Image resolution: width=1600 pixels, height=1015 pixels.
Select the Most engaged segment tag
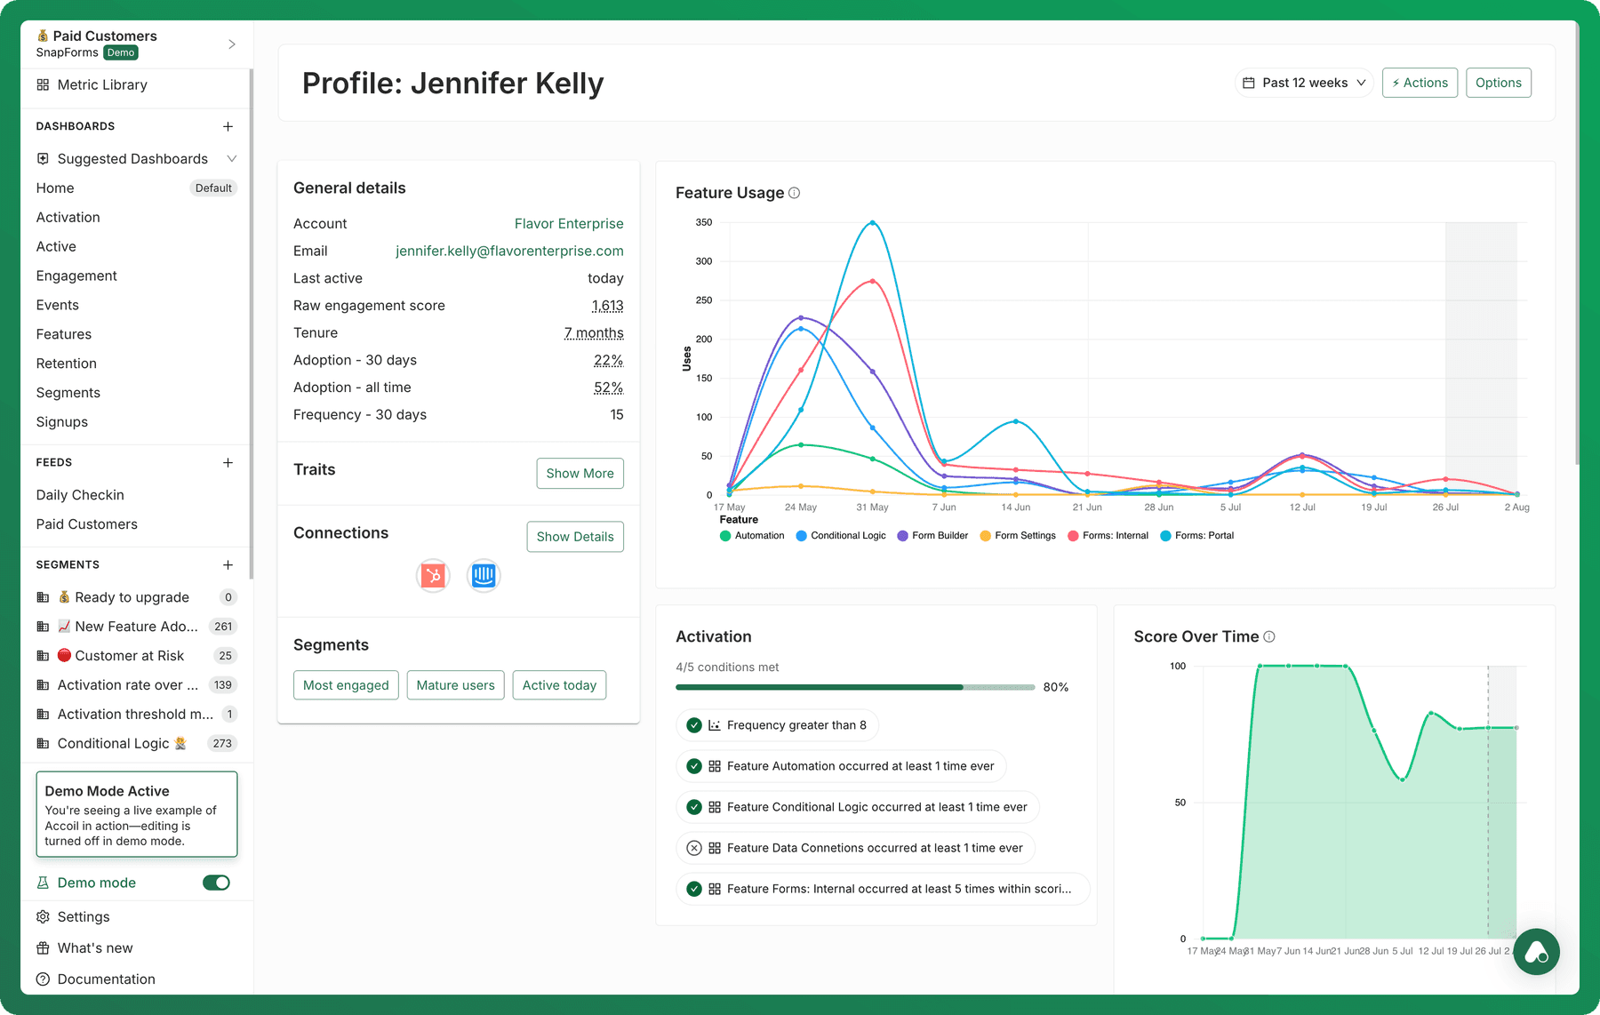coord(346,685)
